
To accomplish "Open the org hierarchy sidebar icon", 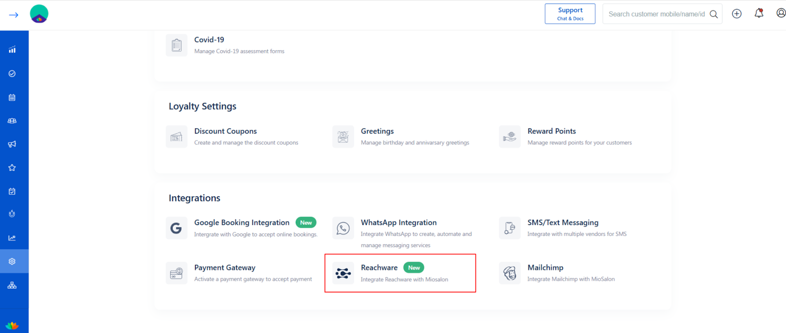I will [12, 285].
